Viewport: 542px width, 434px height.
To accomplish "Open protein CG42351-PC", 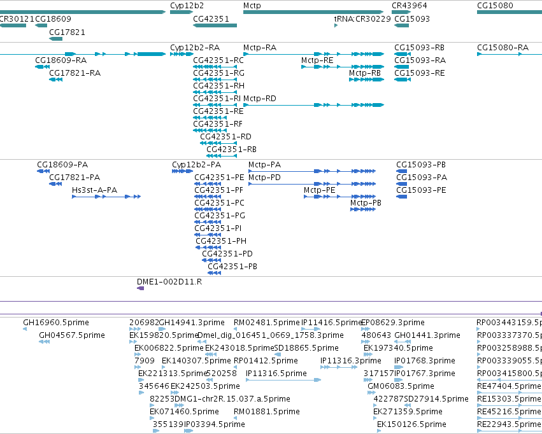I will 220,204.
